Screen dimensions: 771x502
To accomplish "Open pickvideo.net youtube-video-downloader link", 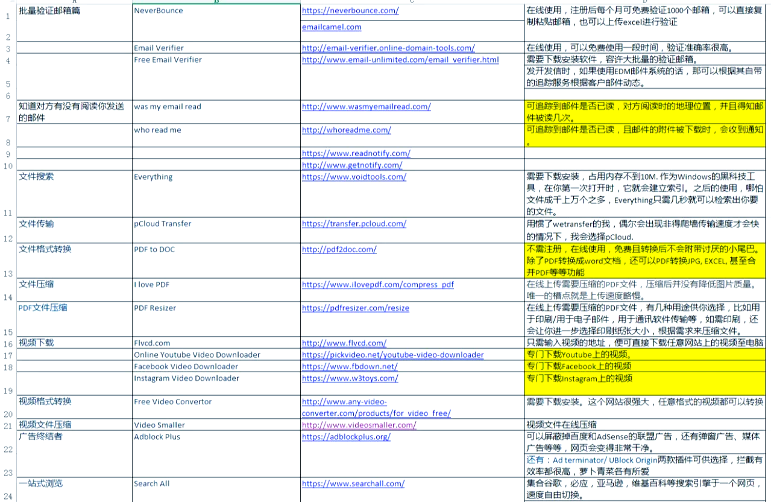I will click(392, 355).
